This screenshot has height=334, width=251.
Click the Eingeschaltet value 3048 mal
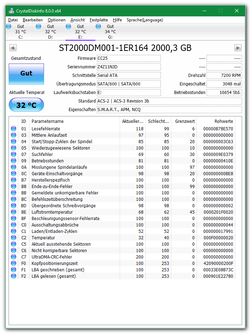224,84
